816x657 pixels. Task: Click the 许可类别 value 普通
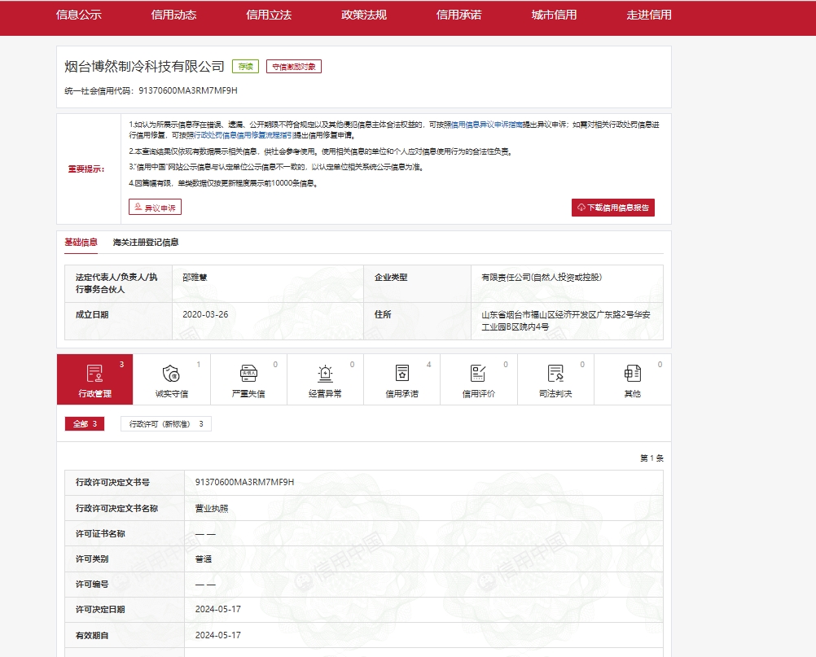(204, 559)
